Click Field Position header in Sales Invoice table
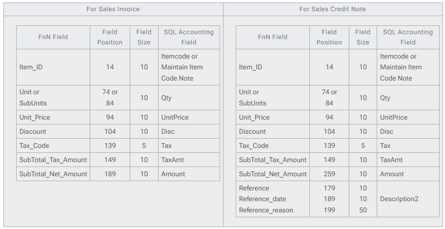 point(110,37)
